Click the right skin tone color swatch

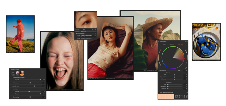tap(170, 96)
